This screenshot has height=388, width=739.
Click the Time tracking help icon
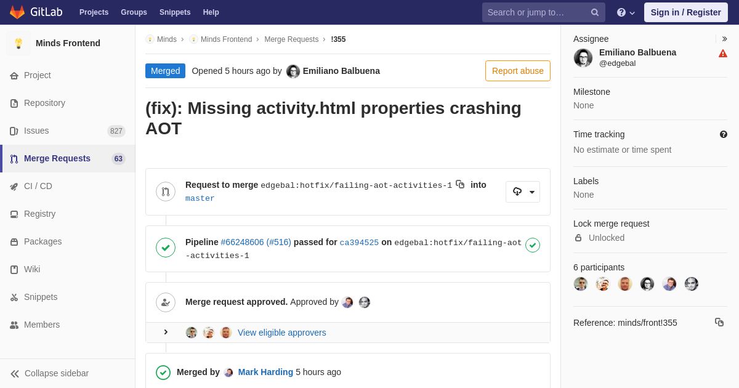click(724, 134)
